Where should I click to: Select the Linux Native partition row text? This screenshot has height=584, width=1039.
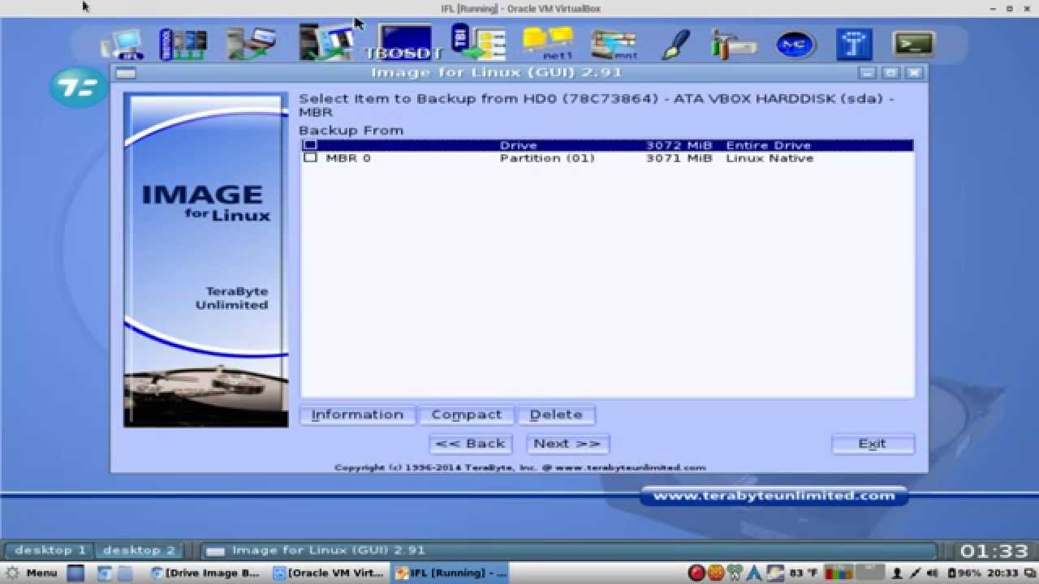(x=608, y=158)
